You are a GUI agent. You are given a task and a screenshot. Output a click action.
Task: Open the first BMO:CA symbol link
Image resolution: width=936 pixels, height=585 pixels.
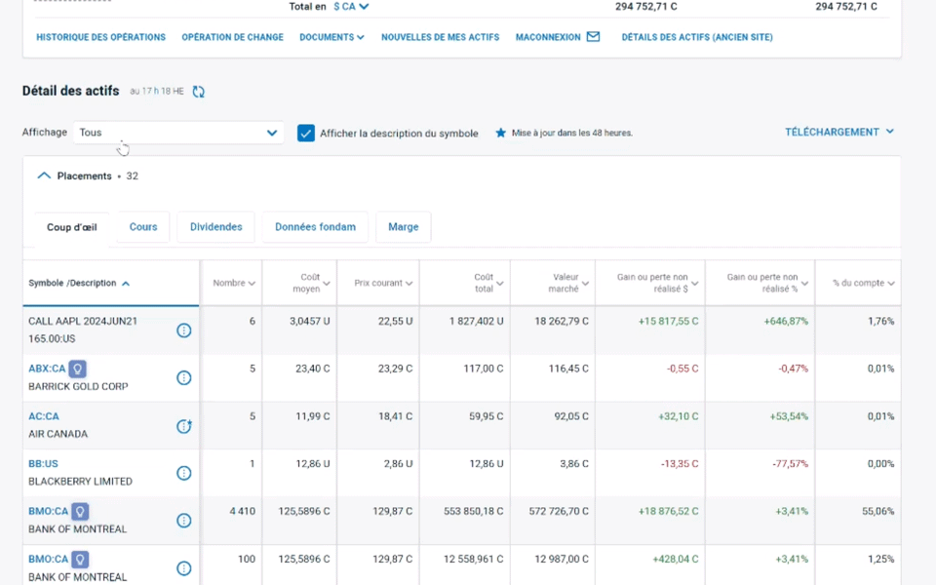tap(49, 512)
